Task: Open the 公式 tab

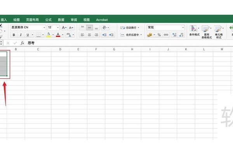Action: pos(48,20)
